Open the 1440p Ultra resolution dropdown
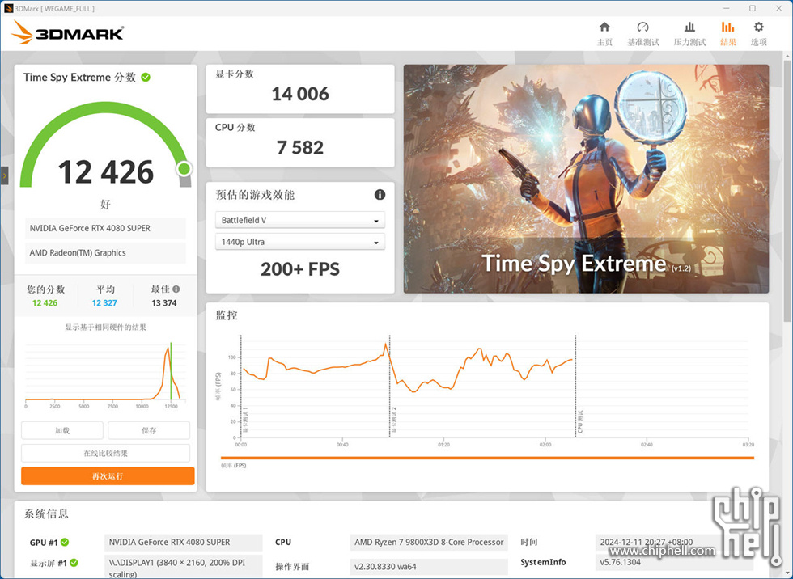Viewport: 793px width, 579px height. (x=300, y=242)
